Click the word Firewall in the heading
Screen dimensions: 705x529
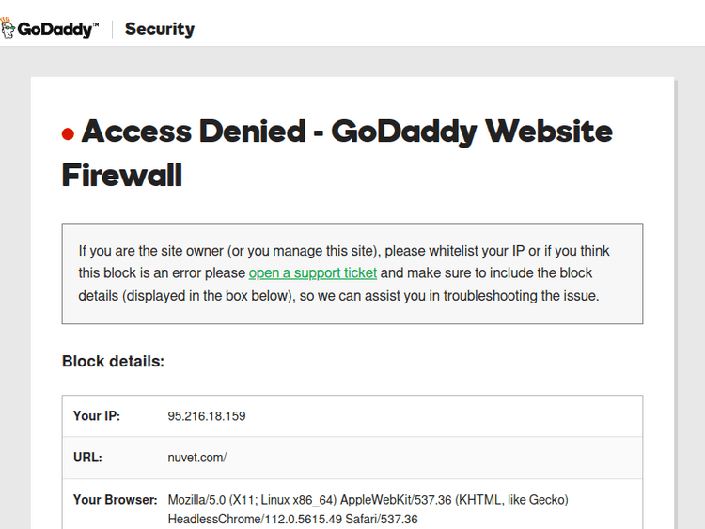pos(122,175)
